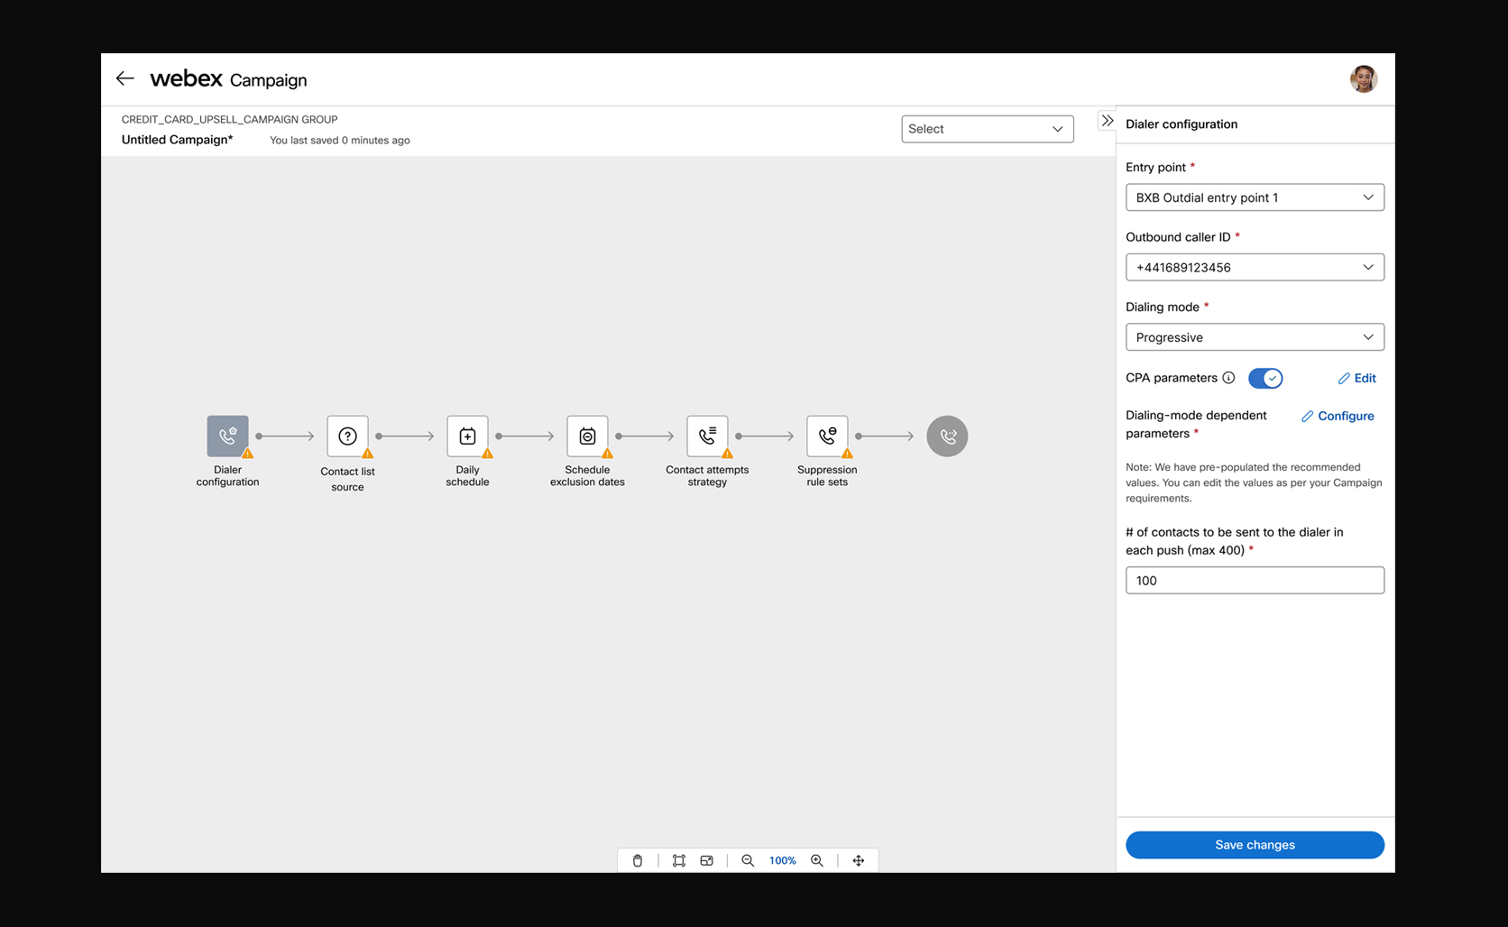Click the Suppression rule sets node
This screenshot has width=1508, height=927.
(x=827, y=436)
